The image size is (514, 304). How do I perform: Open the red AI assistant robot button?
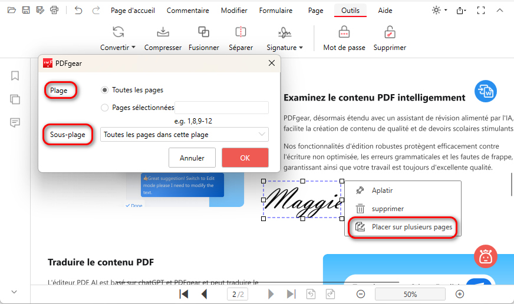486,256
